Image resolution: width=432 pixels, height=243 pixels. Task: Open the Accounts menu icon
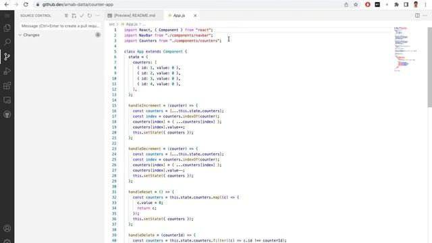pyautogui.click(x=7, y=228)
